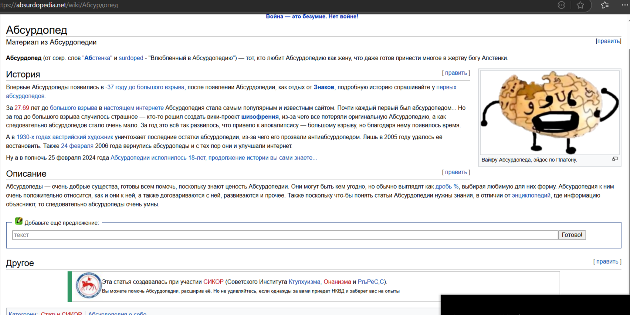Click the 'Абсурдопед' page title
The width and height of the screenshot is (630, 315).
37,30
